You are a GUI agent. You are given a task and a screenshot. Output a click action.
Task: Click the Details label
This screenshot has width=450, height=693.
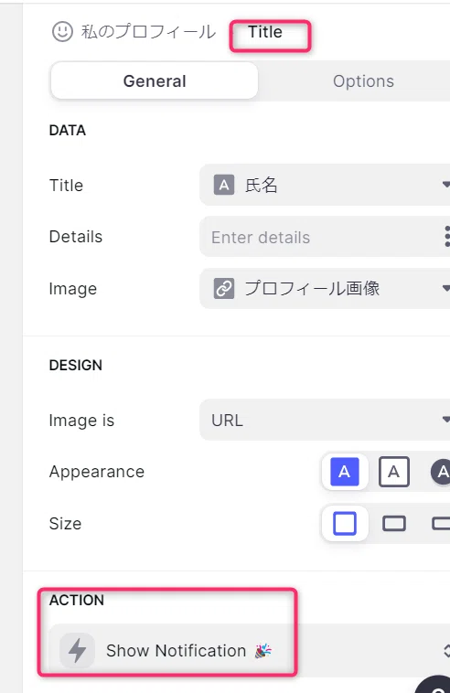(x=76, y=237)
